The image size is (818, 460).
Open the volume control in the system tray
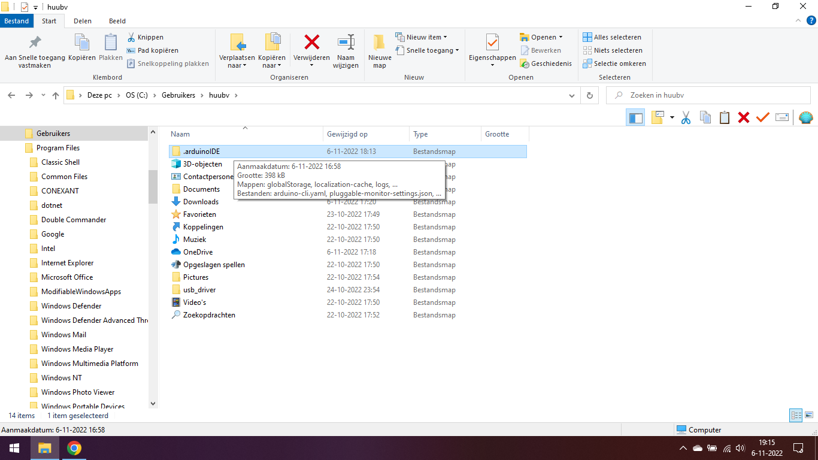click(x=740, y=448)
